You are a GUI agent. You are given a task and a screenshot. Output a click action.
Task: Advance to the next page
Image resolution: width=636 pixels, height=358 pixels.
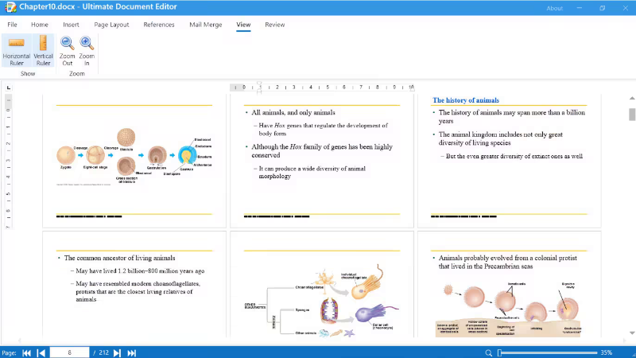click(x=117, y=352)
